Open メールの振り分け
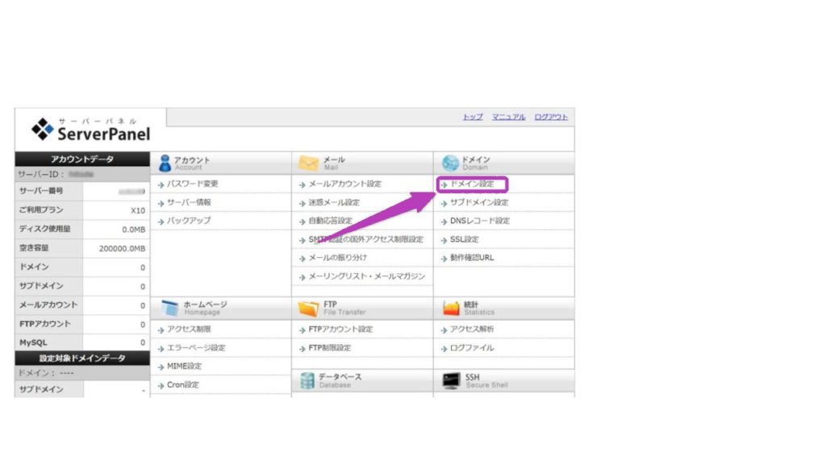Viewport: 826px width, 464px height. (338, 258)
